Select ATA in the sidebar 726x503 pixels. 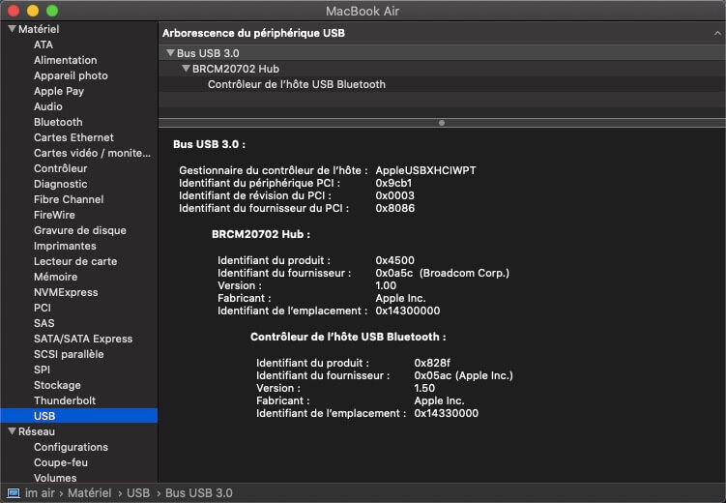tap(44, 44)
